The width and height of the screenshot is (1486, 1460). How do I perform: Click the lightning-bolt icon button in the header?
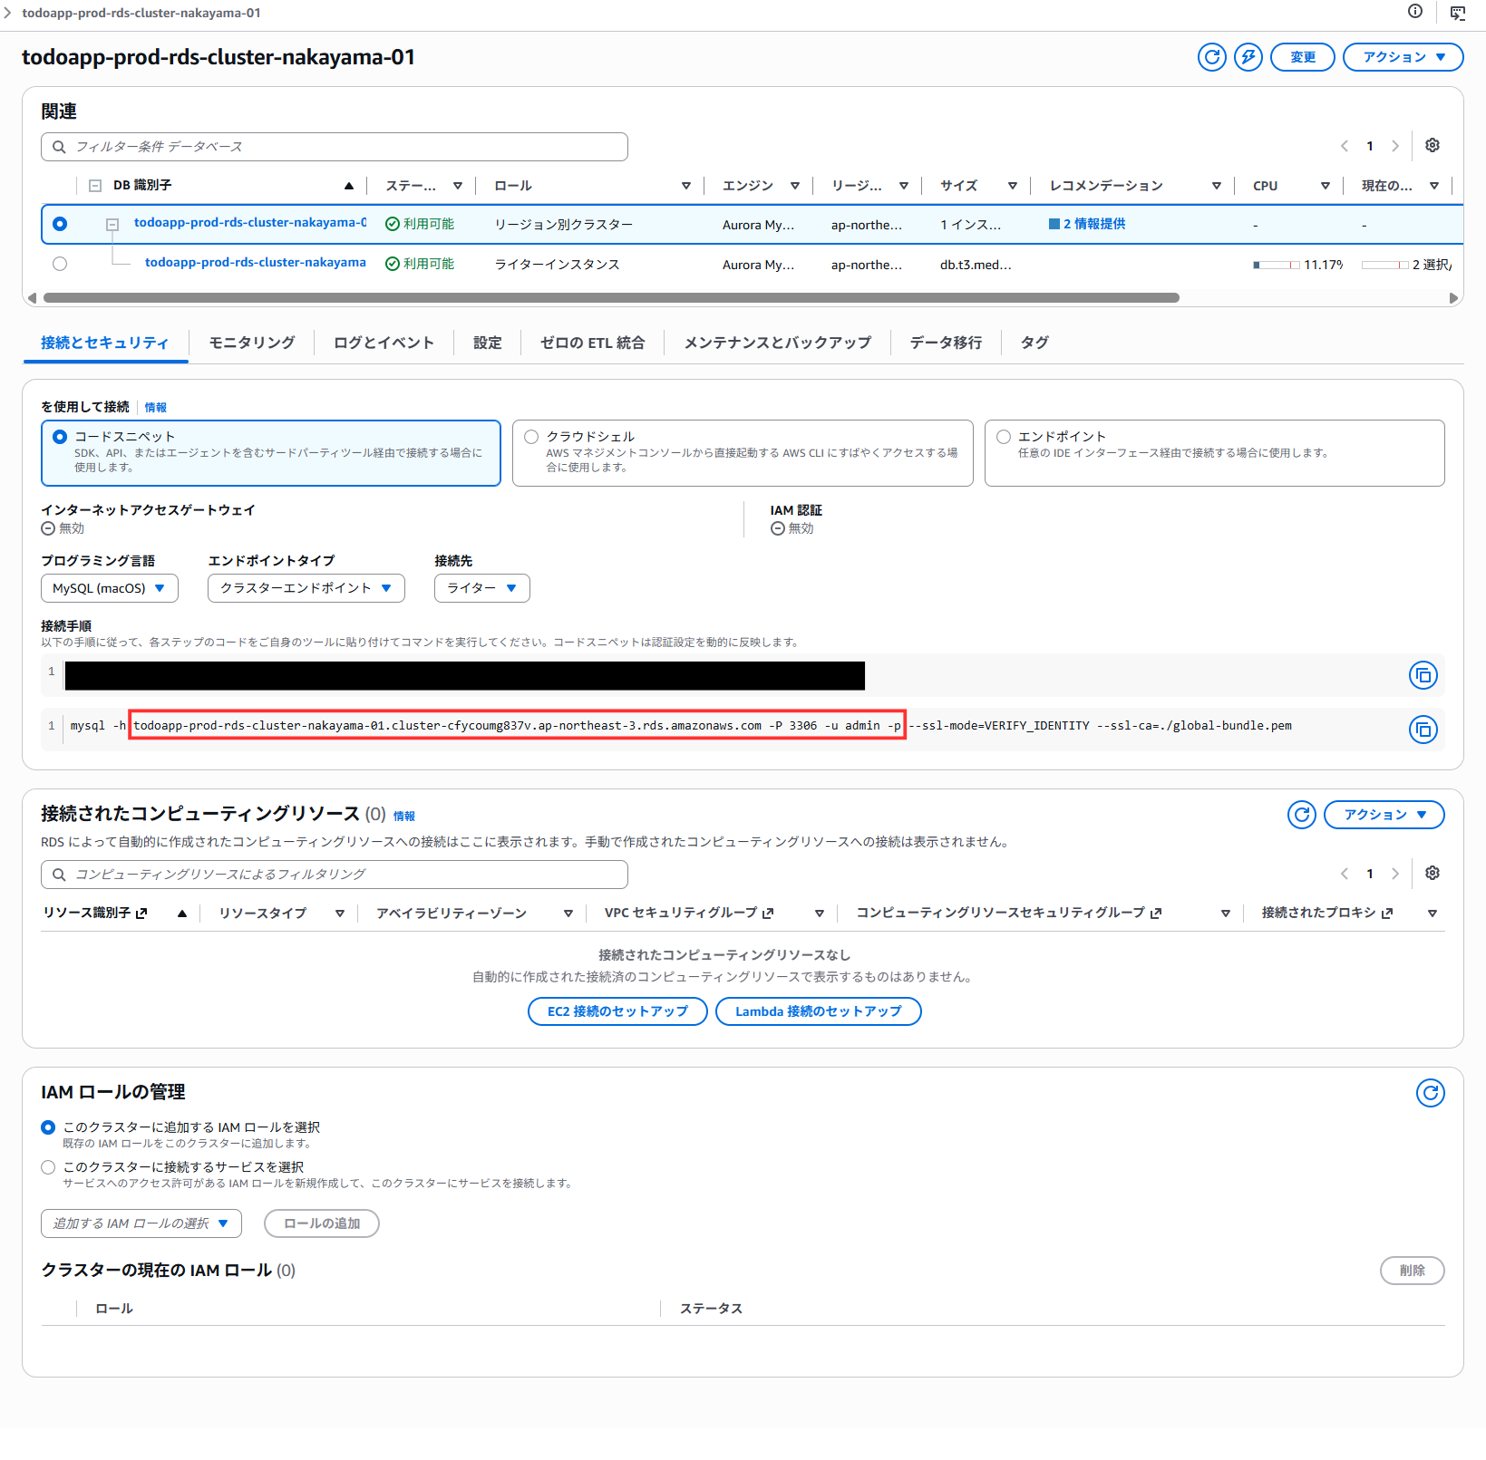tap(1248, 57)
